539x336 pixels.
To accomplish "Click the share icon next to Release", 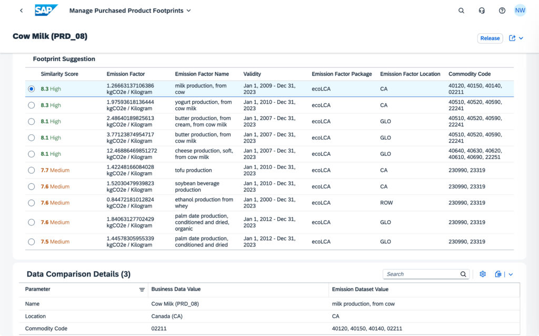I will tap(512, 38).
